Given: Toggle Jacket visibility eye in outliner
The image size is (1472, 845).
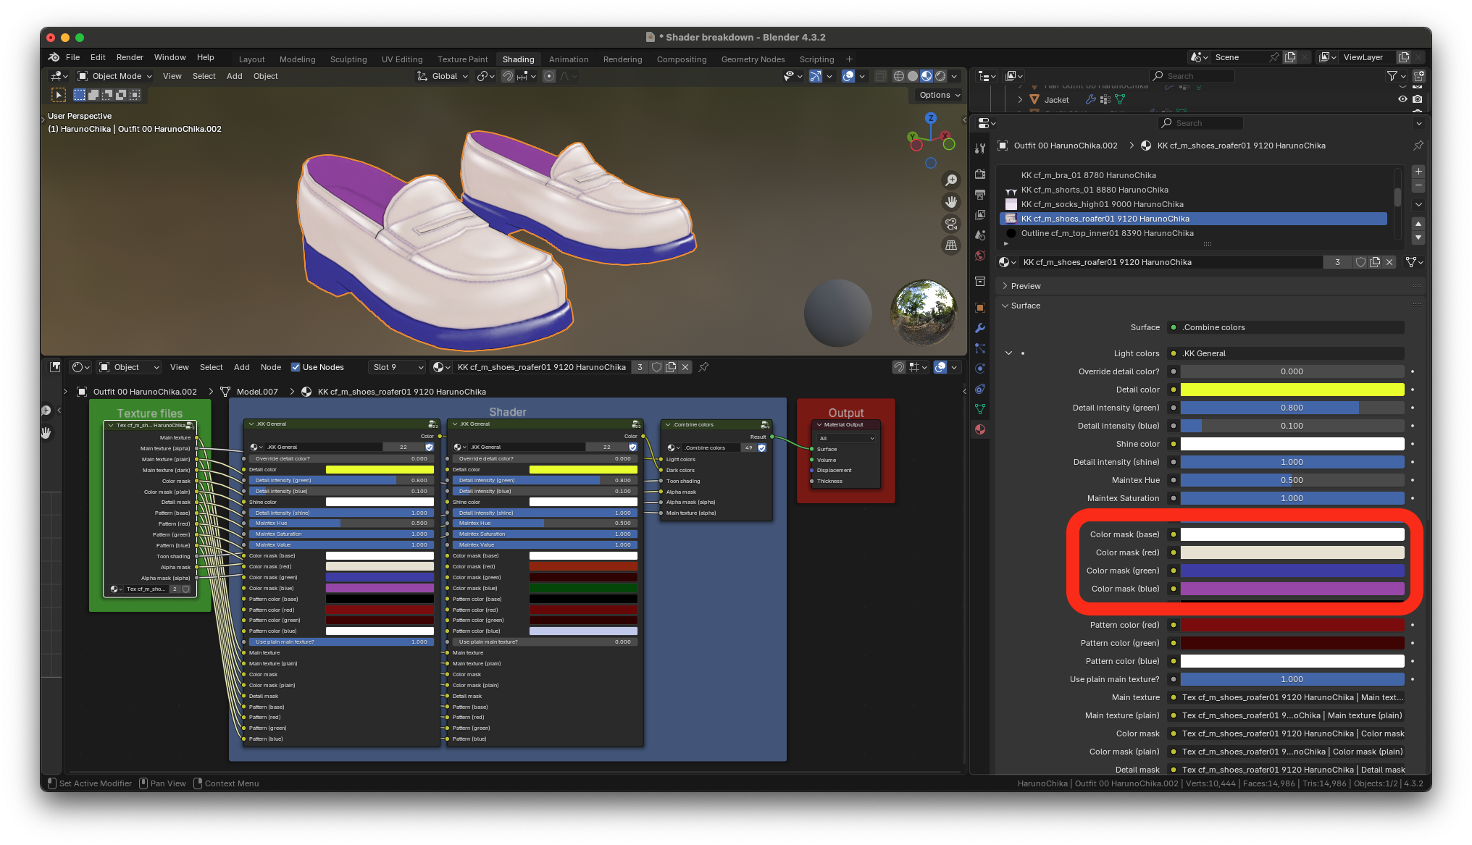Looking at the screenshot, I should pos(1402,100).
